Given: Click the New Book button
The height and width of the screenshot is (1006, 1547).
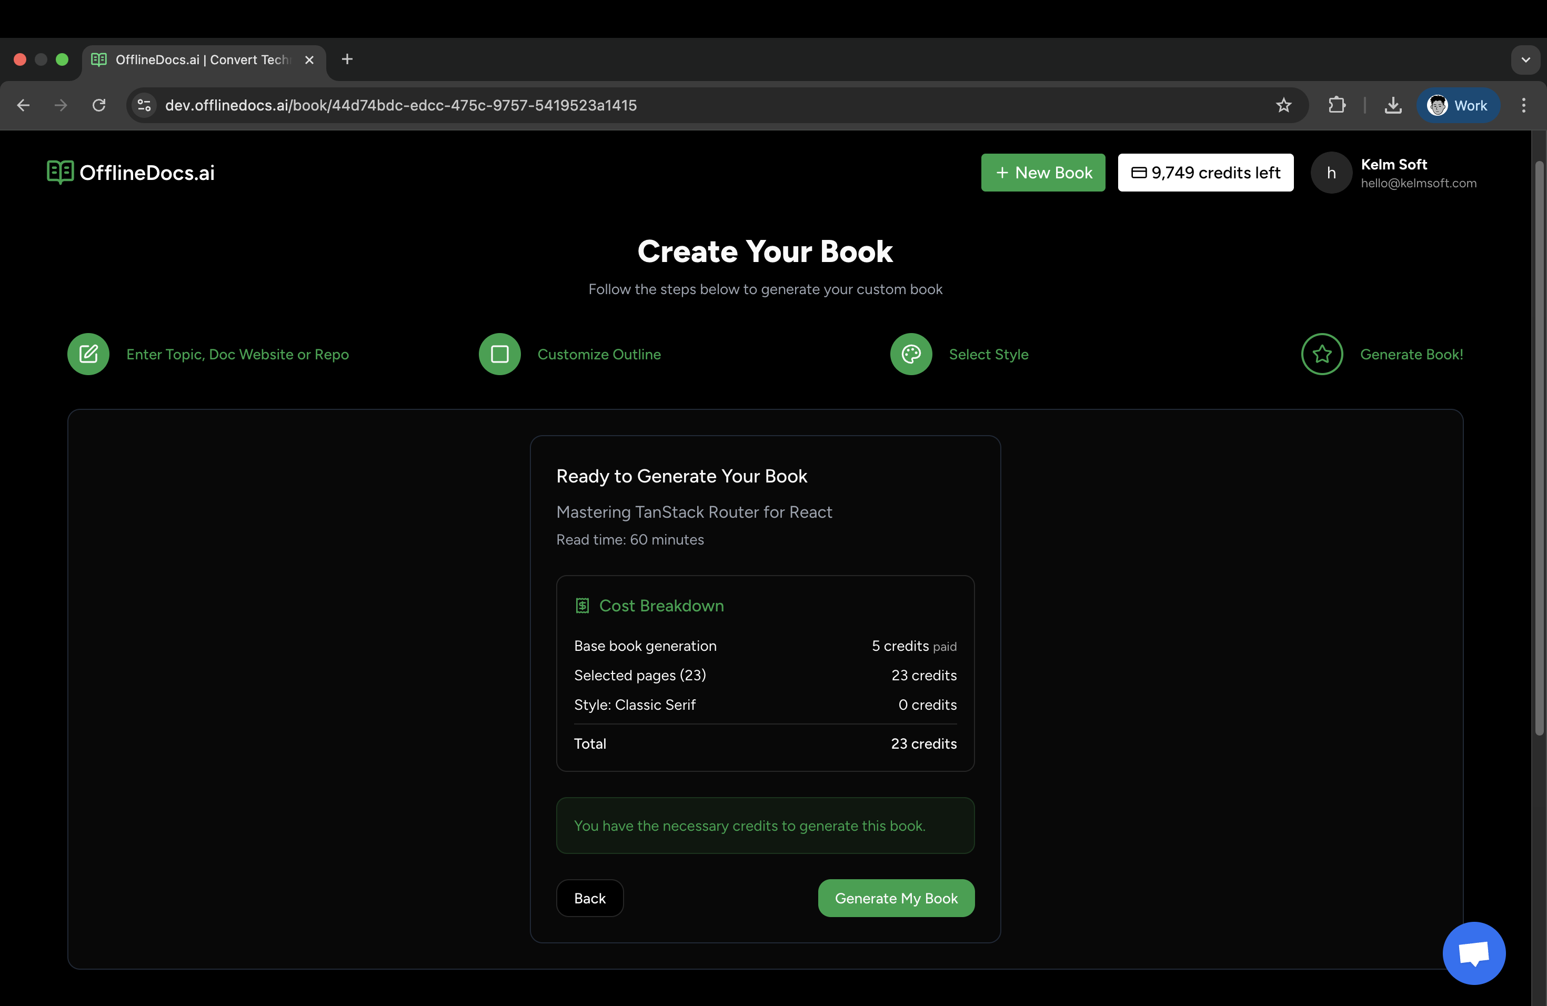Looking at the screenshot, I should (x=1042, y=172).
